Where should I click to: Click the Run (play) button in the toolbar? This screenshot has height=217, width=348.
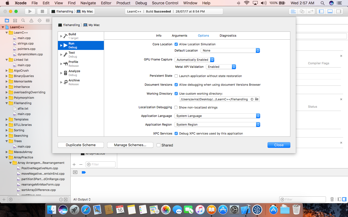pos(30,11)
